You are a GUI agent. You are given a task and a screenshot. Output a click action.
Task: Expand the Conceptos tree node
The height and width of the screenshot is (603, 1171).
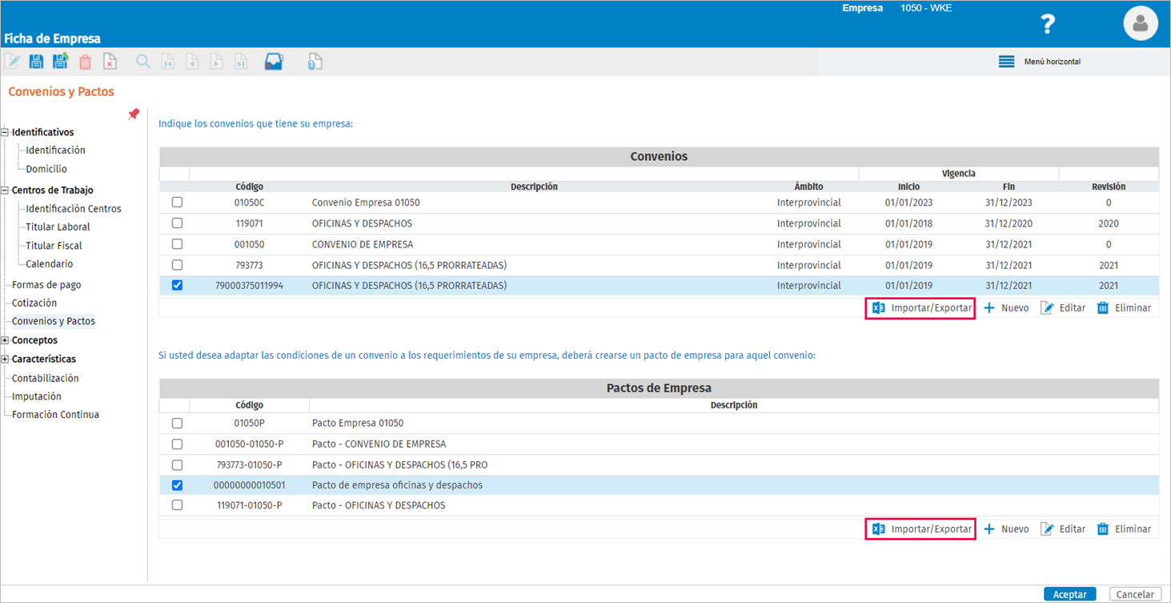(5, 340)
